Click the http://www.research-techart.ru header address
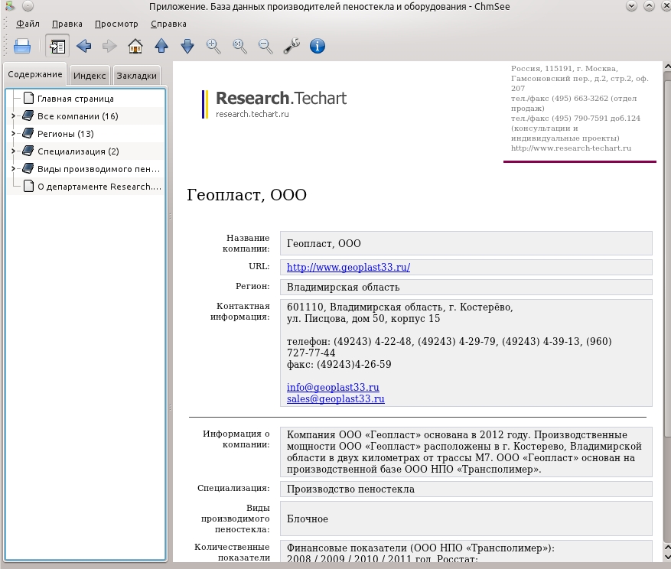This screenshot has height=569, width=671. pyautogui.click(x=571, y=148)
